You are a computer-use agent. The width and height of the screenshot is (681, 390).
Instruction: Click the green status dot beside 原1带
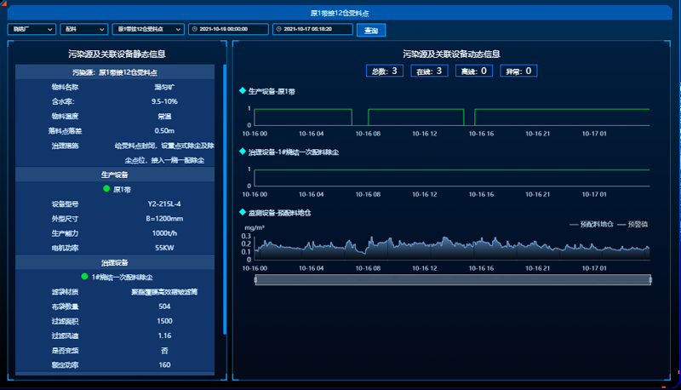pyautogui.click(x=106, y=189)
